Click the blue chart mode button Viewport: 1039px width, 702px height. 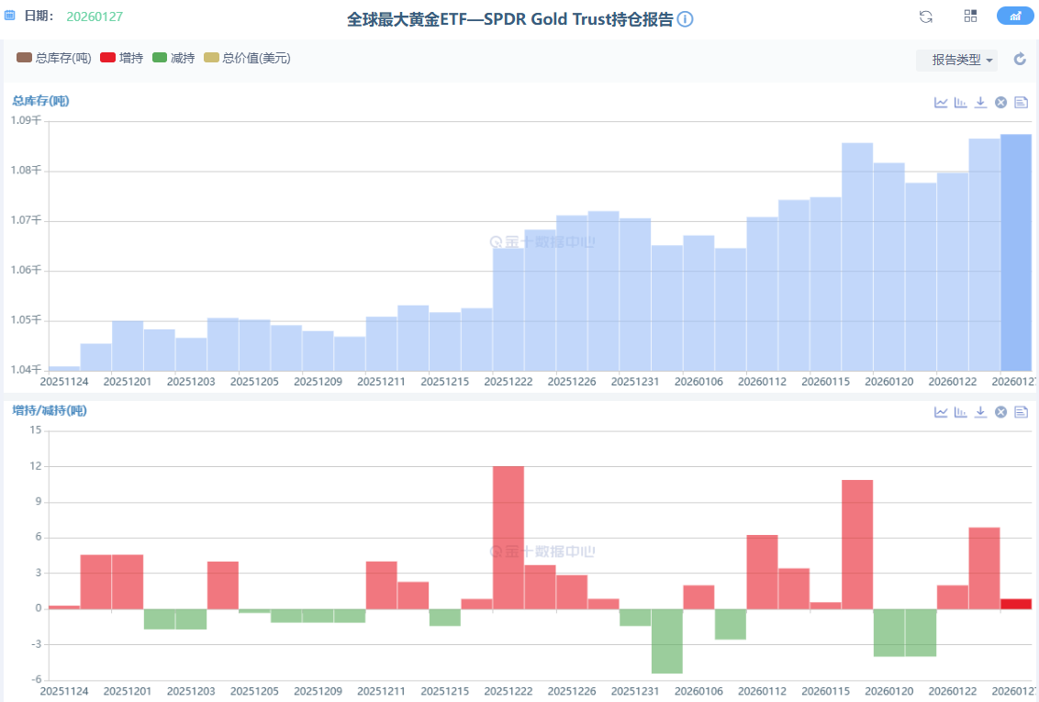[1015, 17]
